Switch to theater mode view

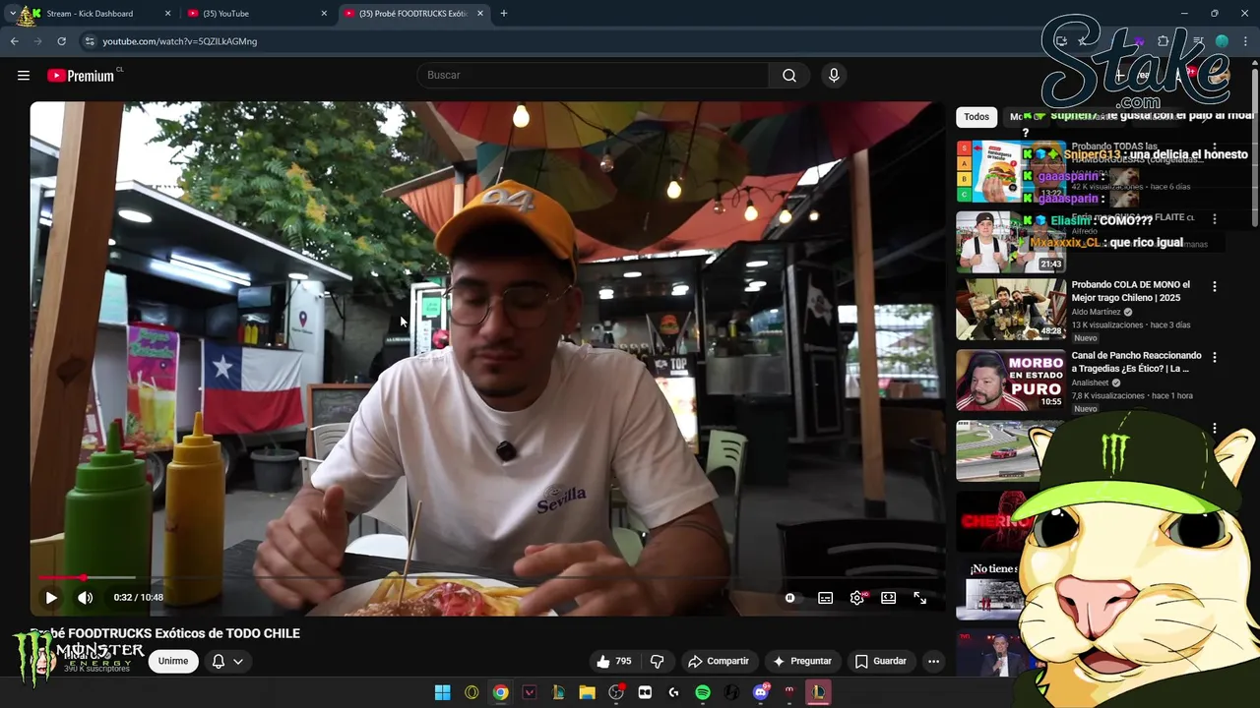tap(889, 598)
